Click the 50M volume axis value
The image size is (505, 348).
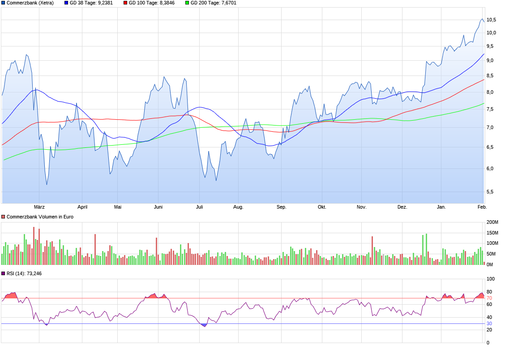pyautogui.click(x=491, y=254)
